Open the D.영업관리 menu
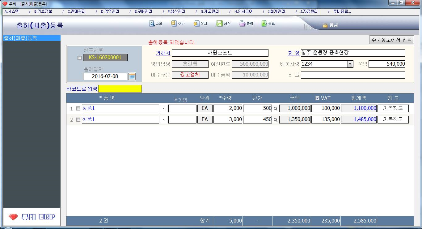Screen dimensions: 422x229 tap(110, 11)
